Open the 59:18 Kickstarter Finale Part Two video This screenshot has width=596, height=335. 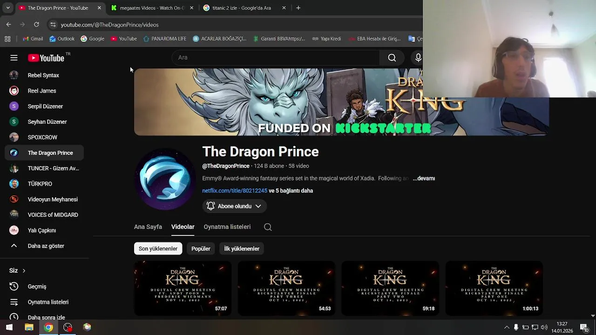(390, 288)
